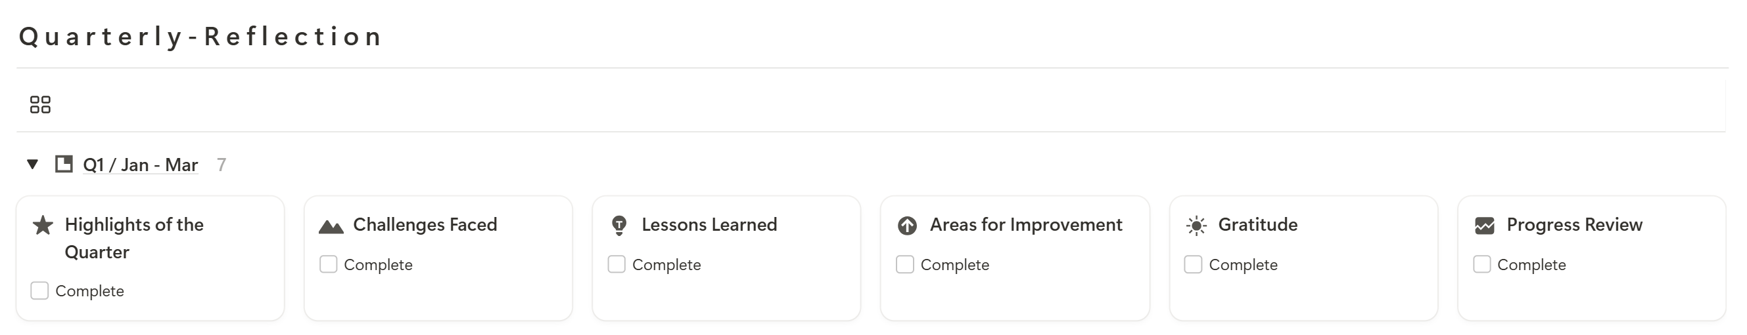
Task: Click the gallery view grid icon
Action: point(40,104)
